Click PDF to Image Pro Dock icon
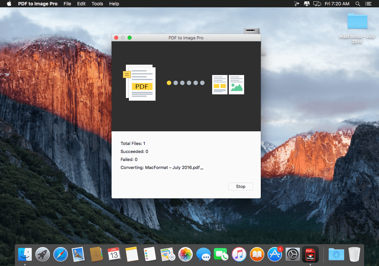The width and height of the screenshot is (379, 266). tap(310, 254)
